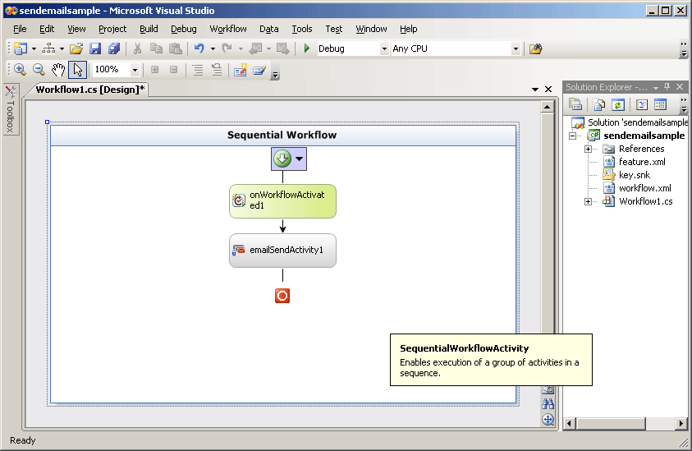This screenshot has height=451, width=692.
Task: Open the workflow start view dropdown arrow
Action: [300, 159]
